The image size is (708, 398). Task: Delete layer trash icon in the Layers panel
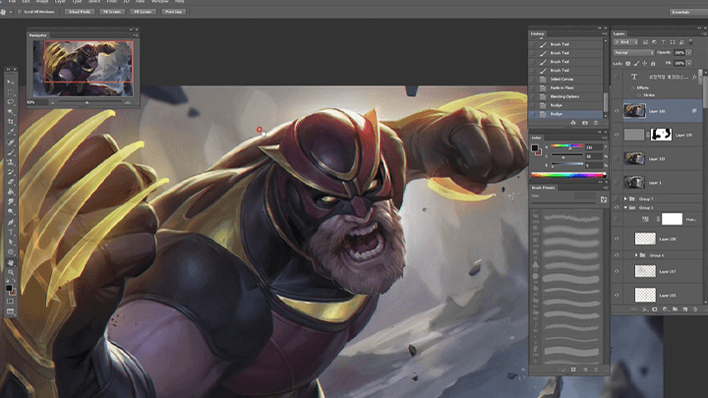click(x=695, y=310)
